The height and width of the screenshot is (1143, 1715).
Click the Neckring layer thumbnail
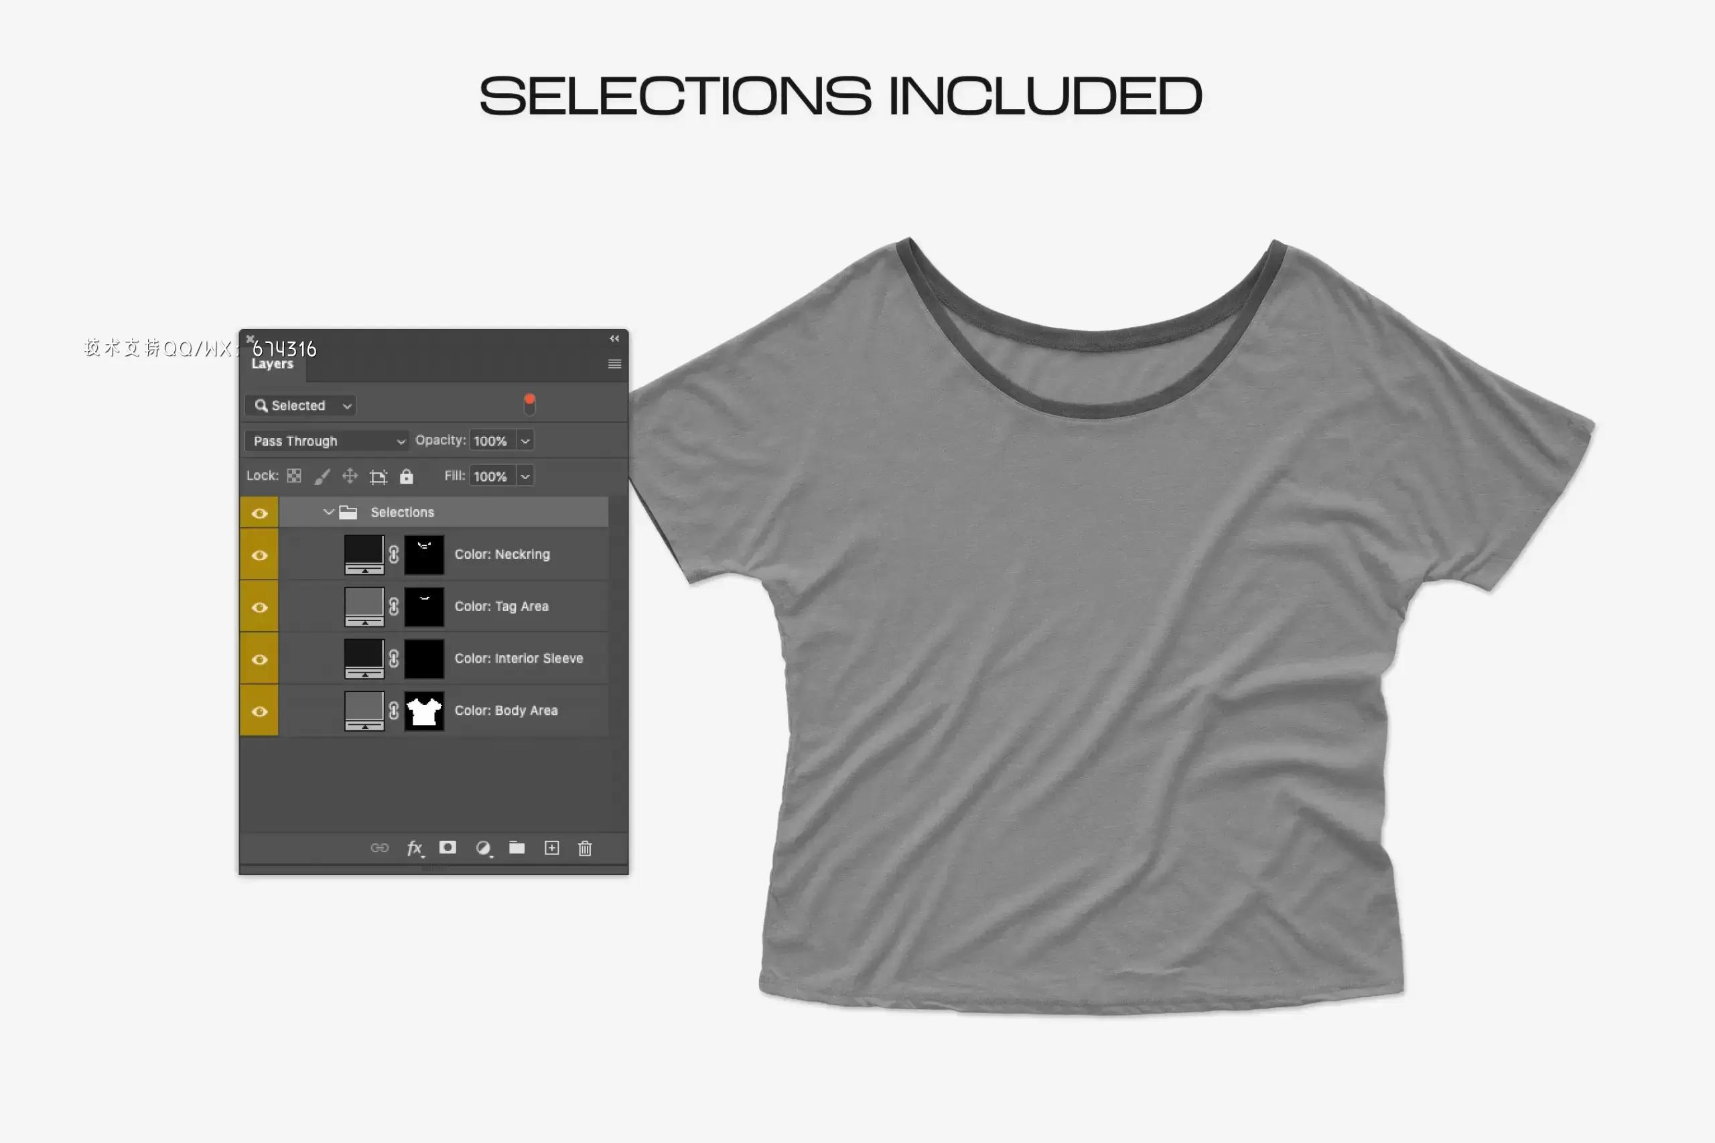pyautogui.click(x=361, y=553)
